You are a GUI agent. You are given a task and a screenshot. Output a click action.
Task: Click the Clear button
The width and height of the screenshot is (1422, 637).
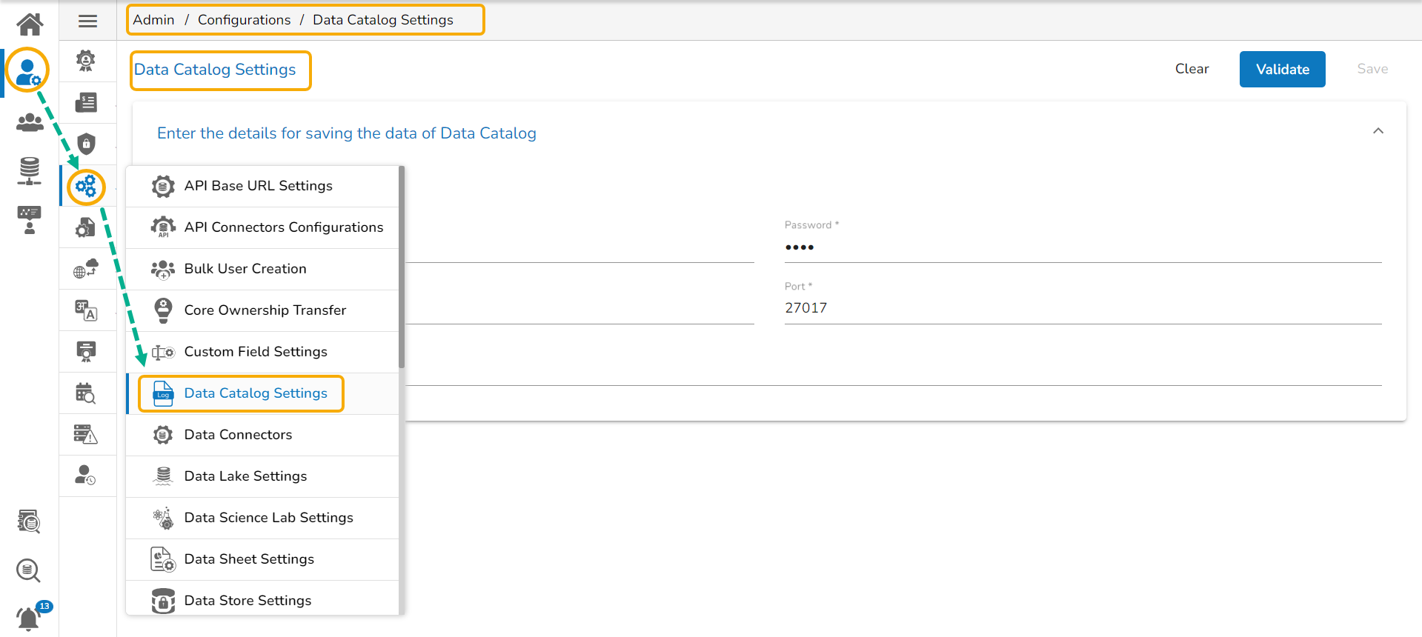coord(1192,69)
